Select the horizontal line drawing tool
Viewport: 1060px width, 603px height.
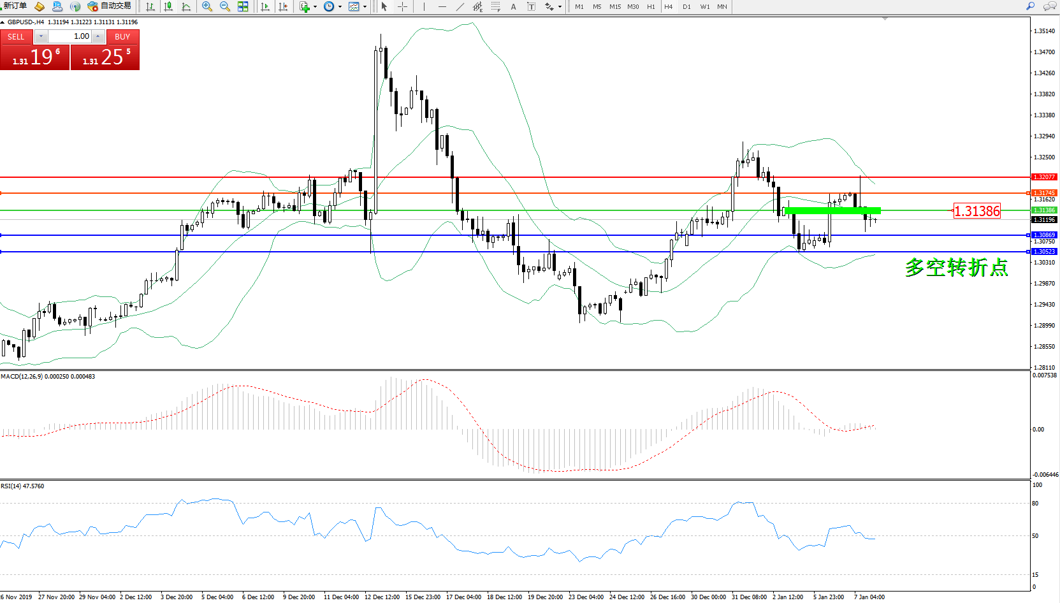[442, 6]
